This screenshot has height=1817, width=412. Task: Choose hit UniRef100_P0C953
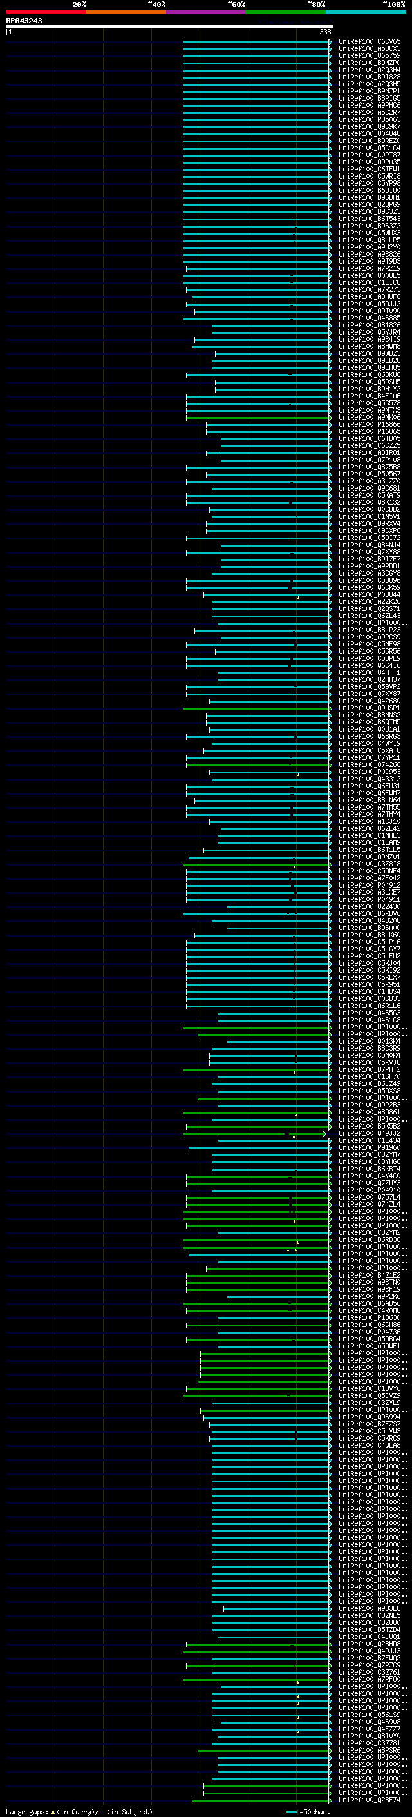tap(370, 772)
